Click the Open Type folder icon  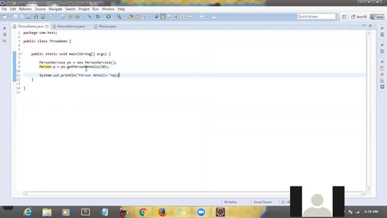(131, 17)
